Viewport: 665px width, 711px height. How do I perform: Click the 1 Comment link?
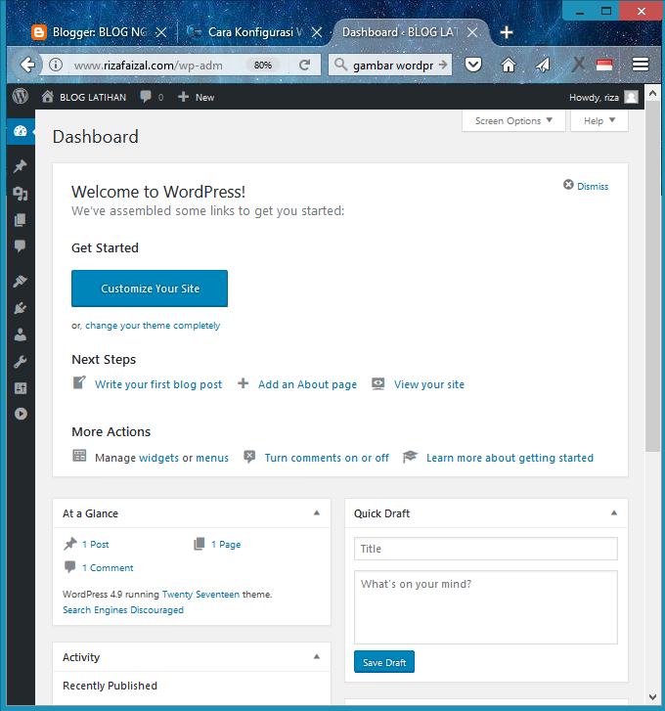coord(108,568)
